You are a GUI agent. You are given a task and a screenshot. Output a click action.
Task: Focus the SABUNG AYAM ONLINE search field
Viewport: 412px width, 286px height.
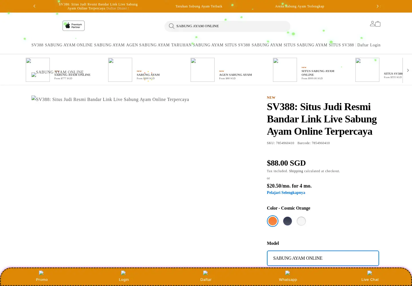pyautogui.click(x=227, y=26)
